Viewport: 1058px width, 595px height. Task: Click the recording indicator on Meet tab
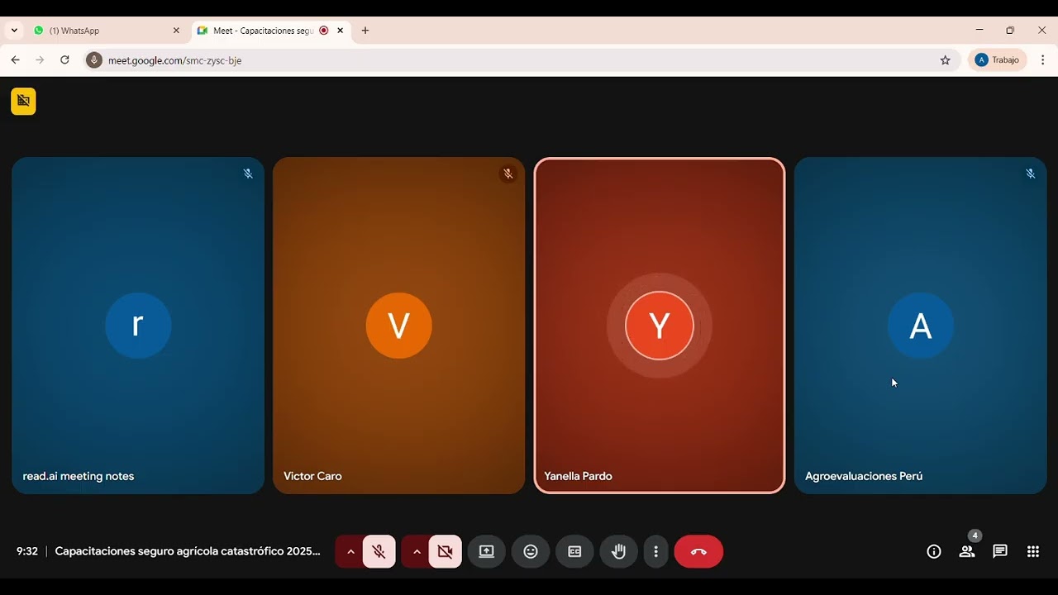[x=324, y=31]
